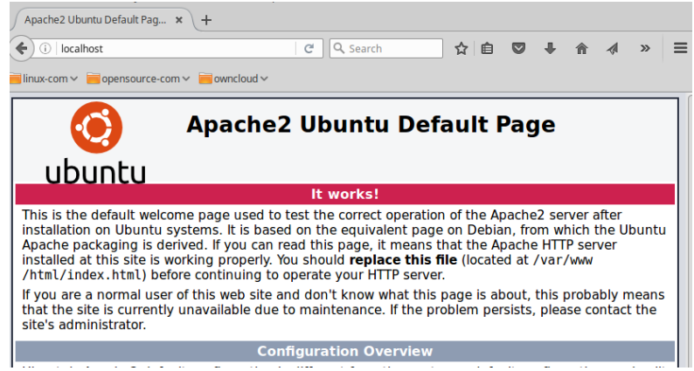This screenshot has width=694, height=371.
Task: Show bookmarks list icon
Action: [487, 49]
